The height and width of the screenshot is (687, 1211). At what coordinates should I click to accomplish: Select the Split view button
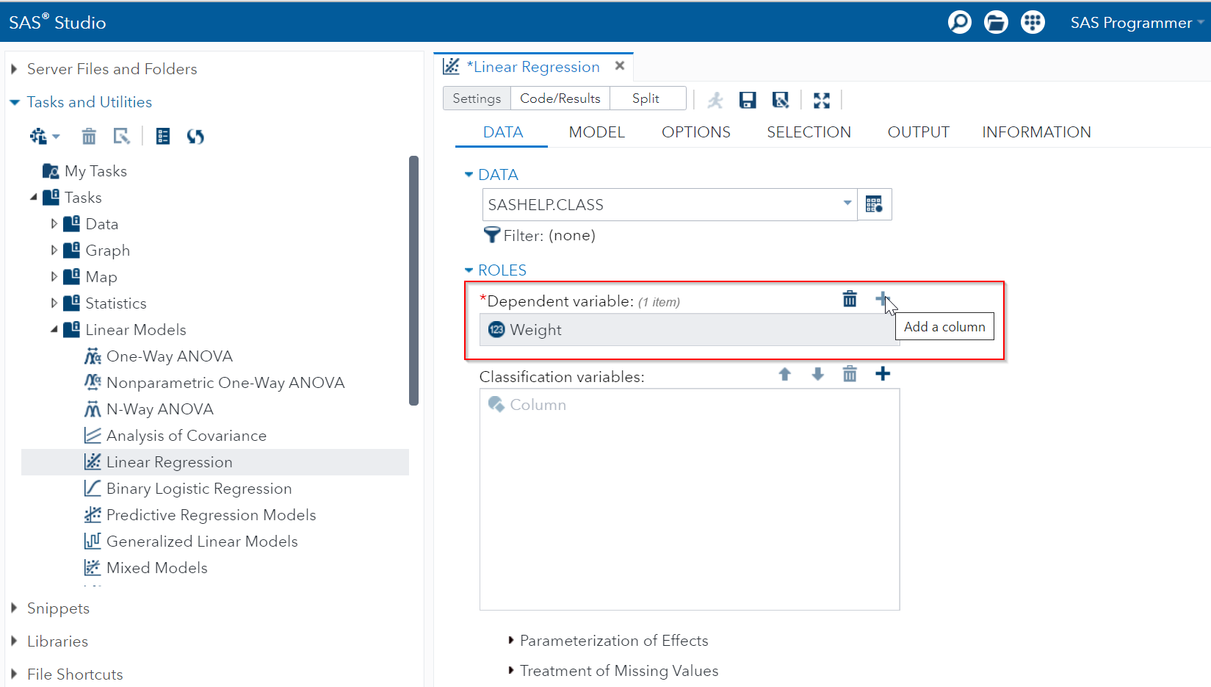(646, 98)
